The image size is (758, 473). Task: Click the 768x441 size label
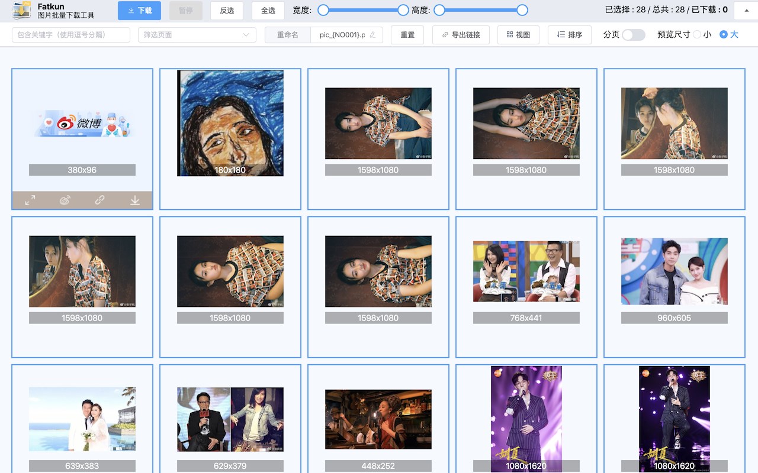coord(526,318)
